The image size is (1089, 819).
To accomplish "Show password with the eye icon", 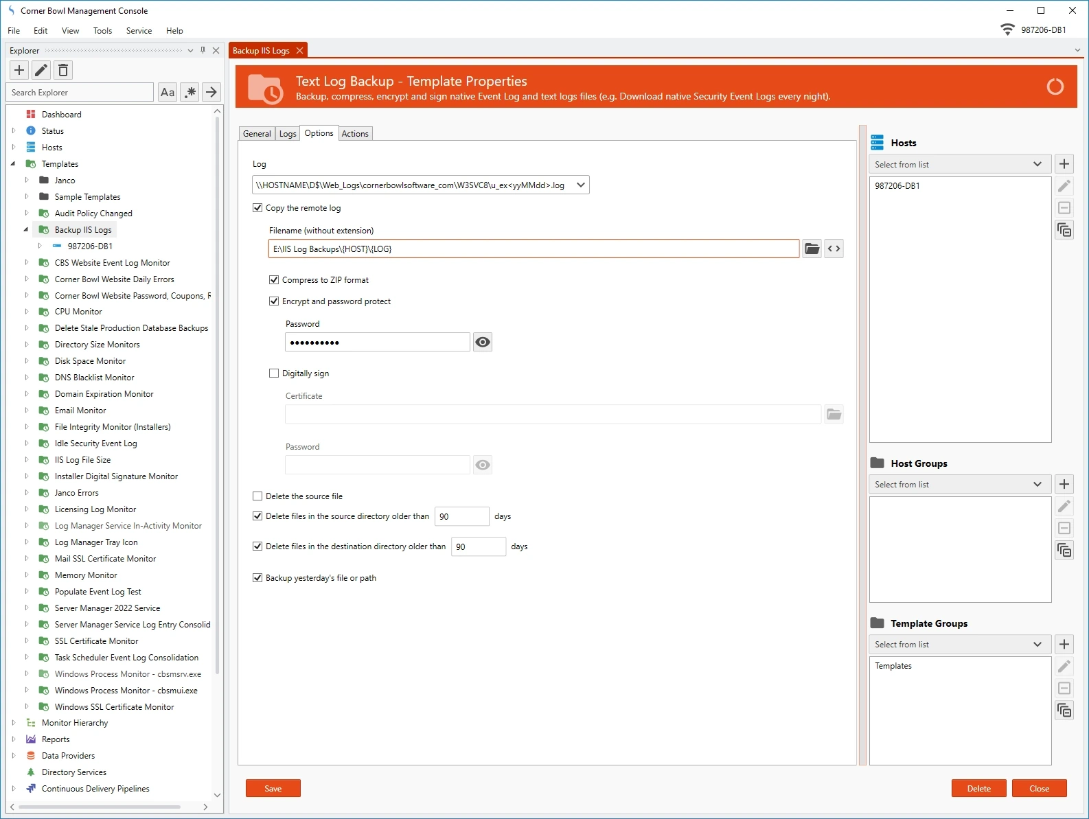I will point(483,342).
